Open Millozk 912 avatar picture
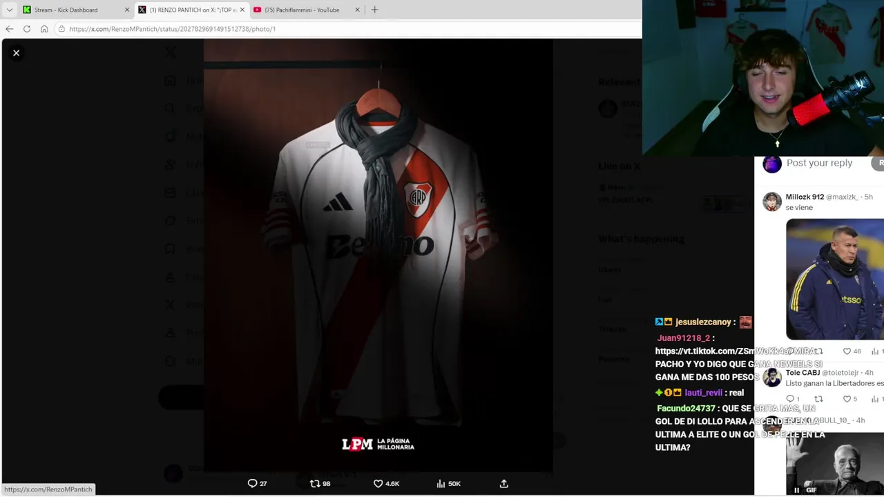 point(772,202)
